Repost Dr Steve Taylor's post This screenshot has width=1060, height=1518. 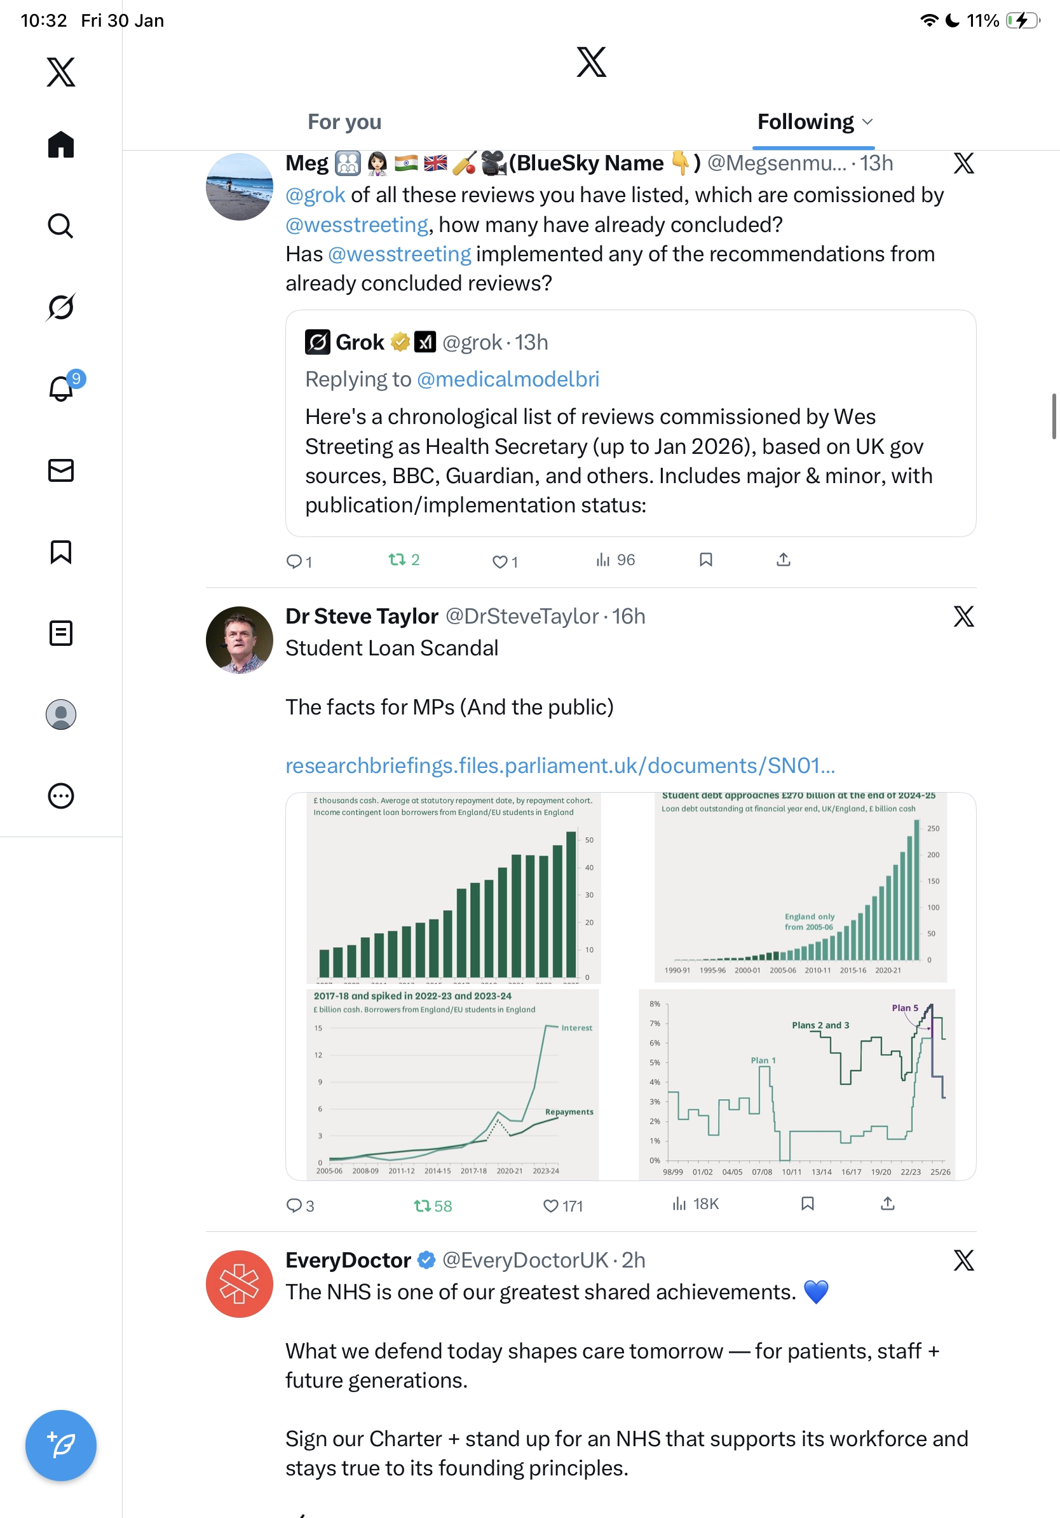pos(422,1206)
